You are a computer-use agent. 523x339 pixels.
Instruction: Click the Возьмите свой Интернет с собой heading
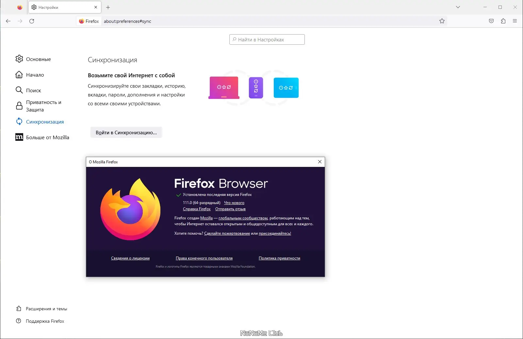[131, 75]
